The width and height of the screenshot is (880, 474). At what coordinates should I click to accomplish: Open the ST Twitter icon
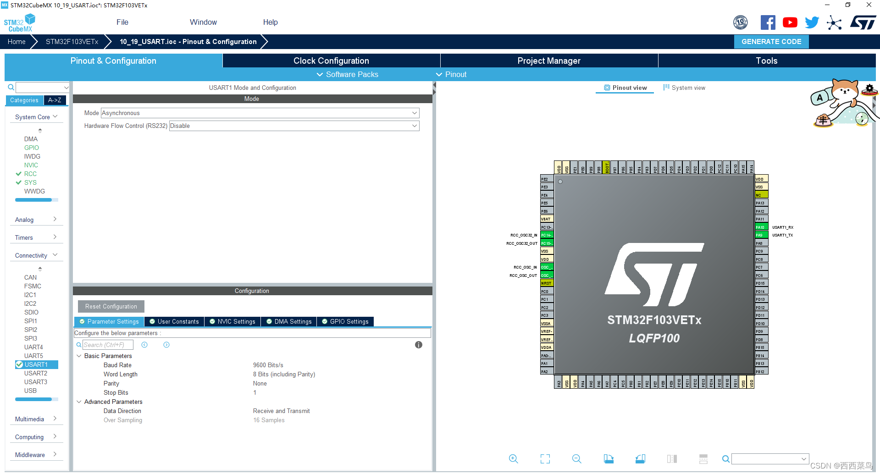(812, 22)
